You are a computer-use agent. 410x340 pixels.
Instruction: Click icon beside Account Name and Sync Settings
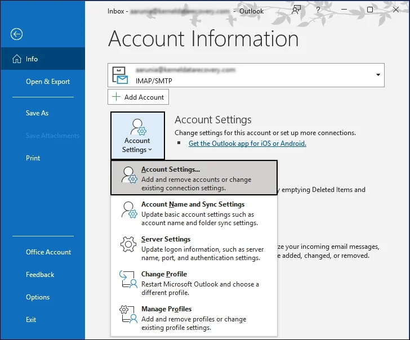129,209
